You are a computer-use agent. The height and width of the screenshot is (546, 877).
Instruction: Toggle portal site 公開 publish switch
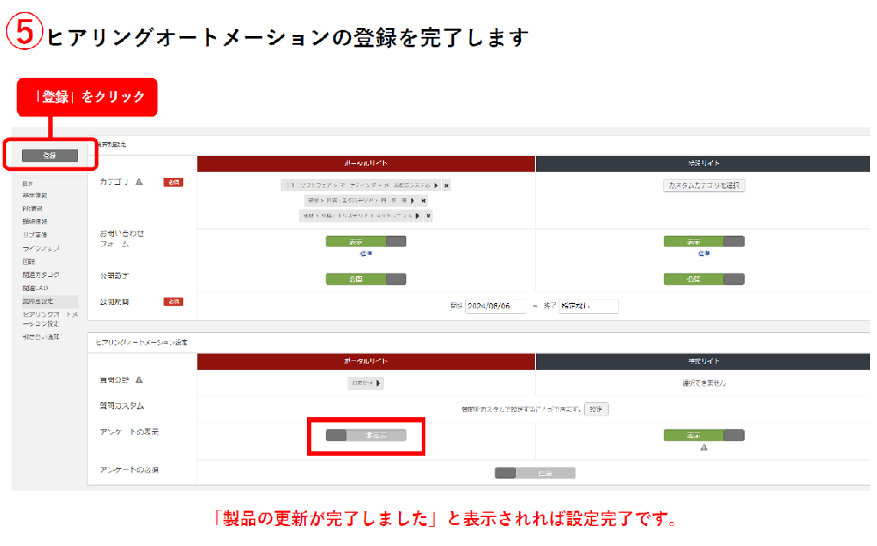366,280
